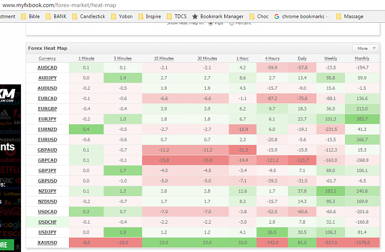
Task: Select the Pips radio button
Action: pos(211,23)
